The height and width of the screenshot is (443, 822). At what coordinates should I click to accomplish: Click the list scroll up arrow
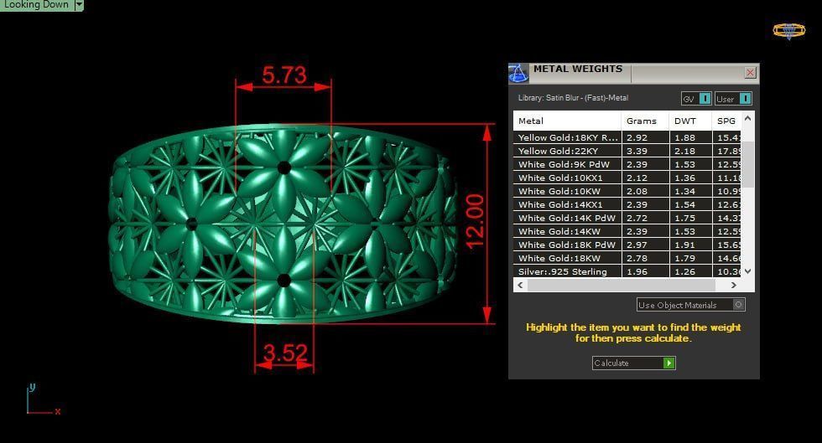(748, 118)
